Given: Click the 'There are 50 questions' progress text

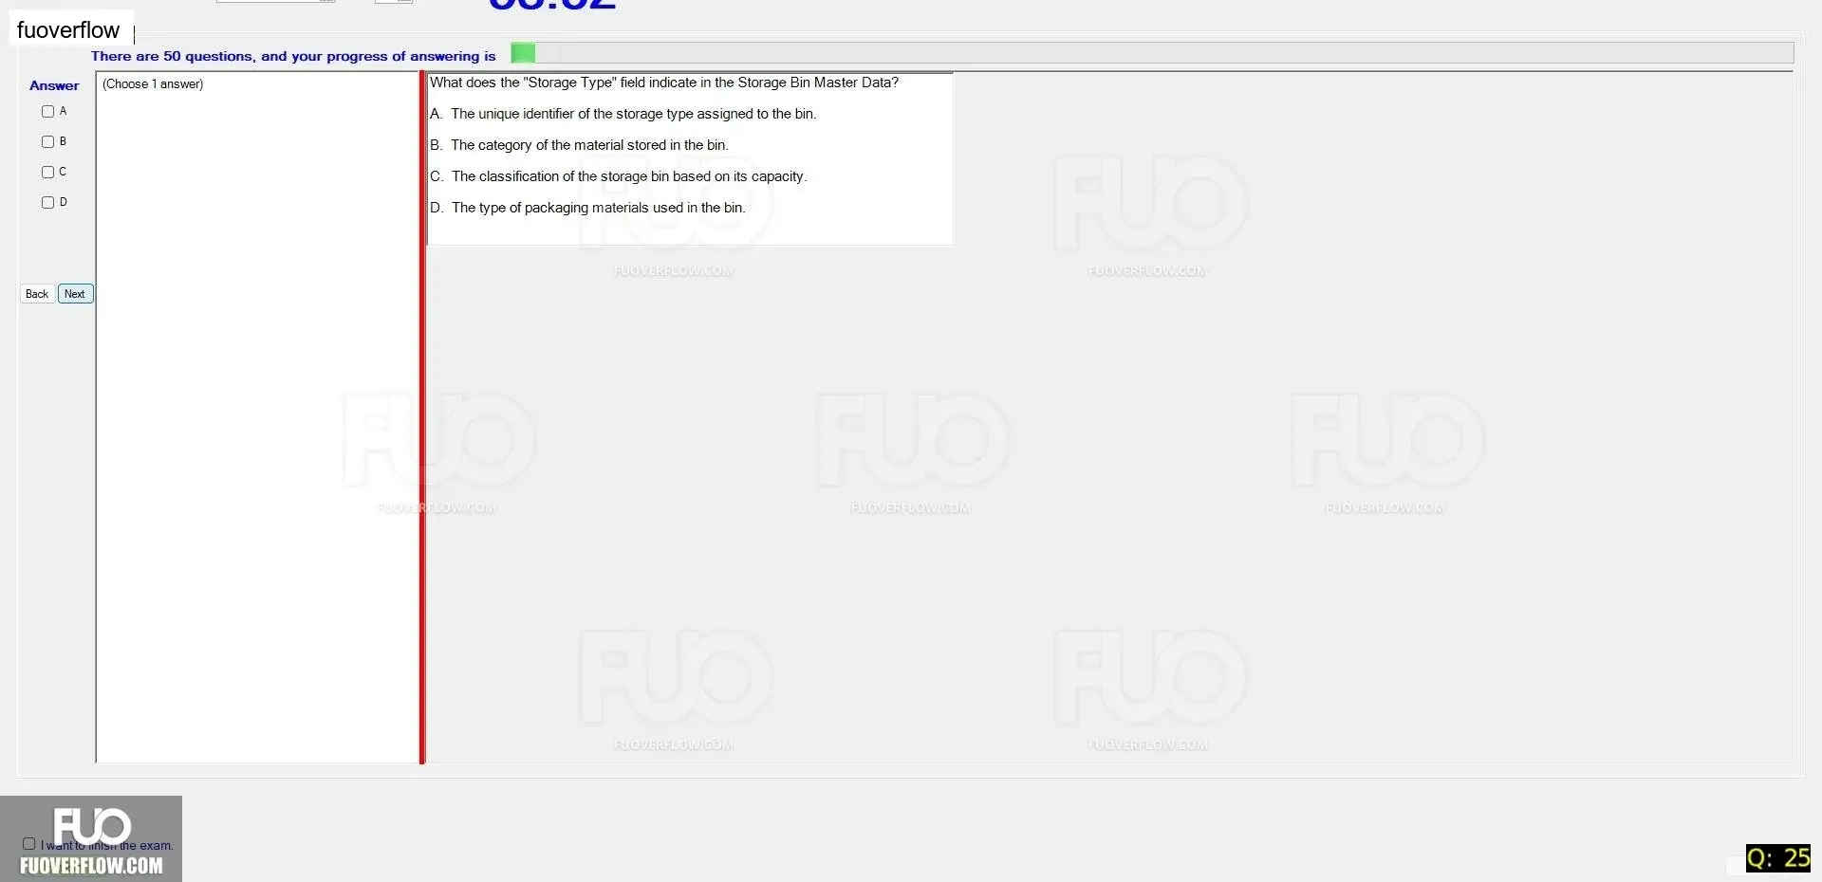Looking at the screenshot, I should (x=293, y=56).
